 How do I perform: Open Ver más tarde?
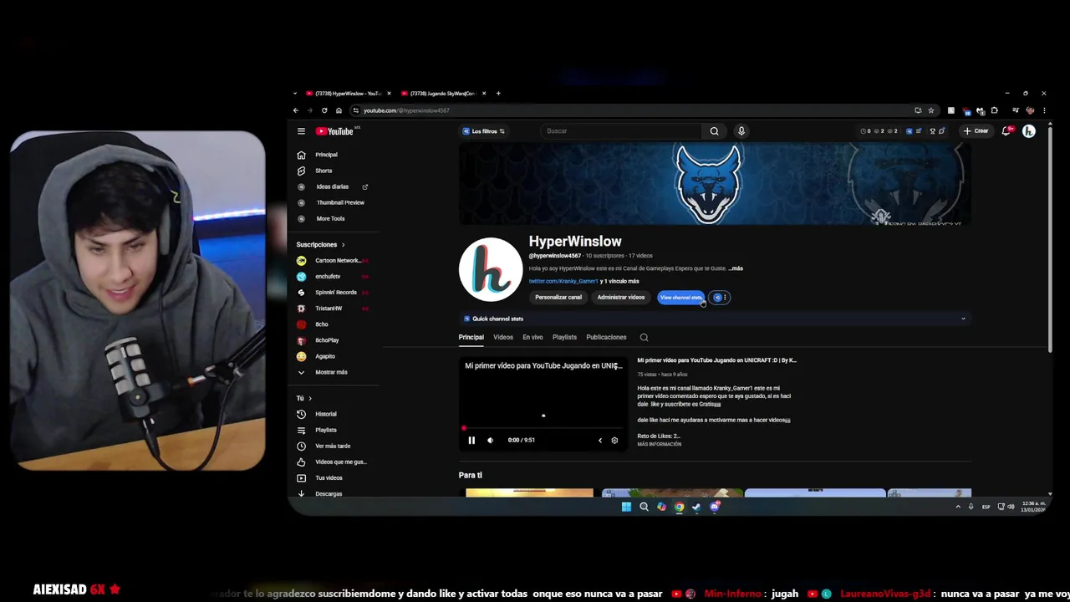[x=332, y=446]
